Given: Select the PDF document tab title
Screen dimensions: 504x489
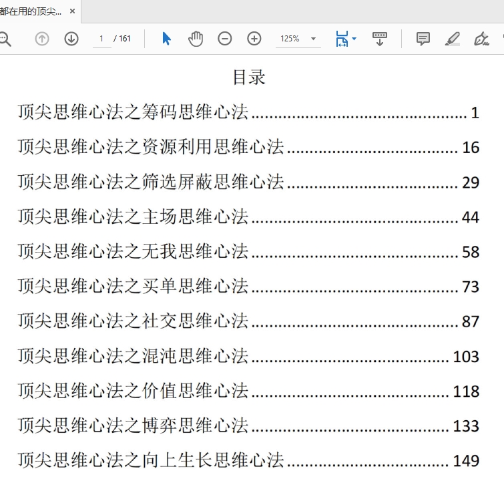Looking at the screenshot, I should point(31,11).
